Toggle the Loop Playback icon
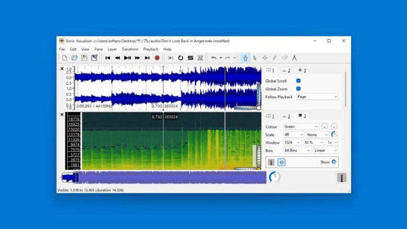The image size is (407, 229). tap(181, 58)
